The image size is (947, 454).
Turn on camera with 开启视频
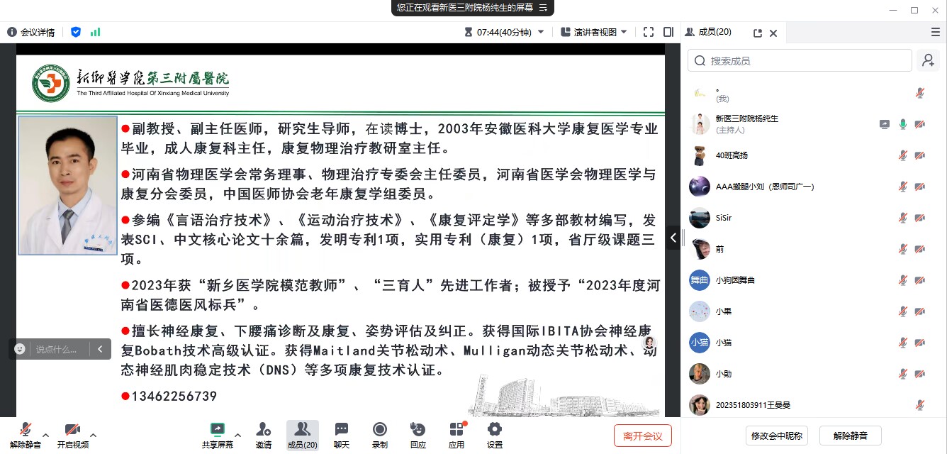[x=72, y=434]
